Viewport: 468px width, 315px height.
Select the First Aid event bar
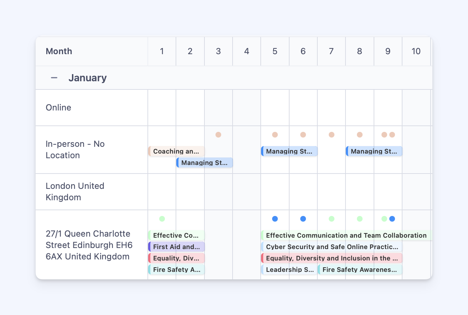(176, 247)
